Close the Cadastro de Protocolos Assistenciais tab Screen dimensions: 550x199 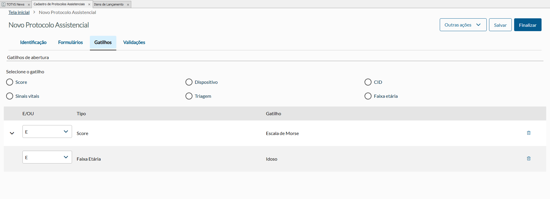click(89, 4)
